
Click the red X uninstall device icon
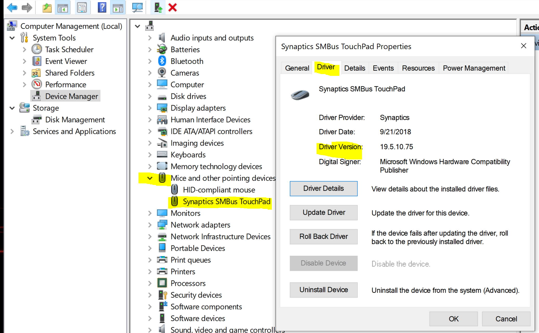173,8
